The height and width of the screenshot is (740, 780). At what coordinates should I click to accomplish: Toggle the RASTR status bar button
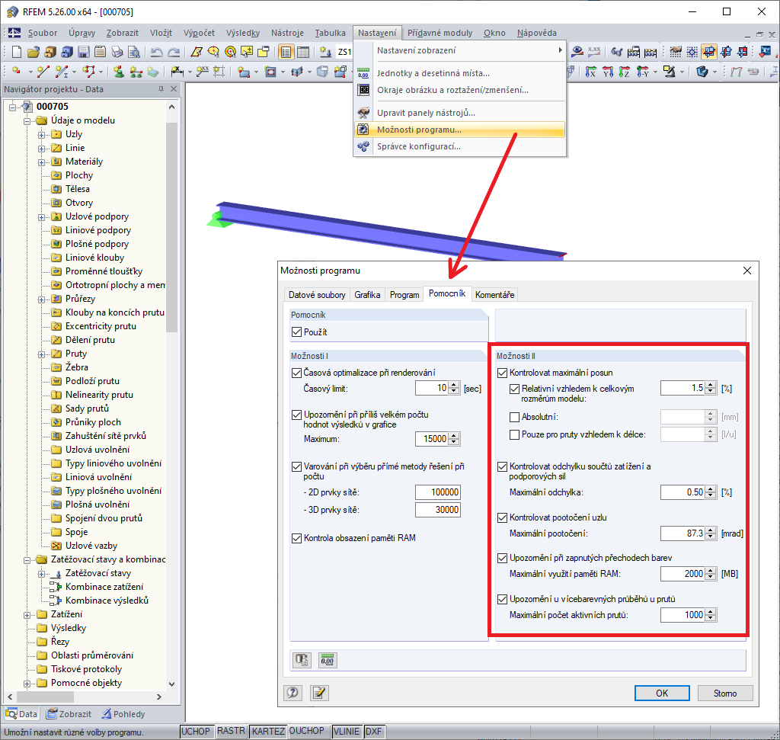coord(231,731)
